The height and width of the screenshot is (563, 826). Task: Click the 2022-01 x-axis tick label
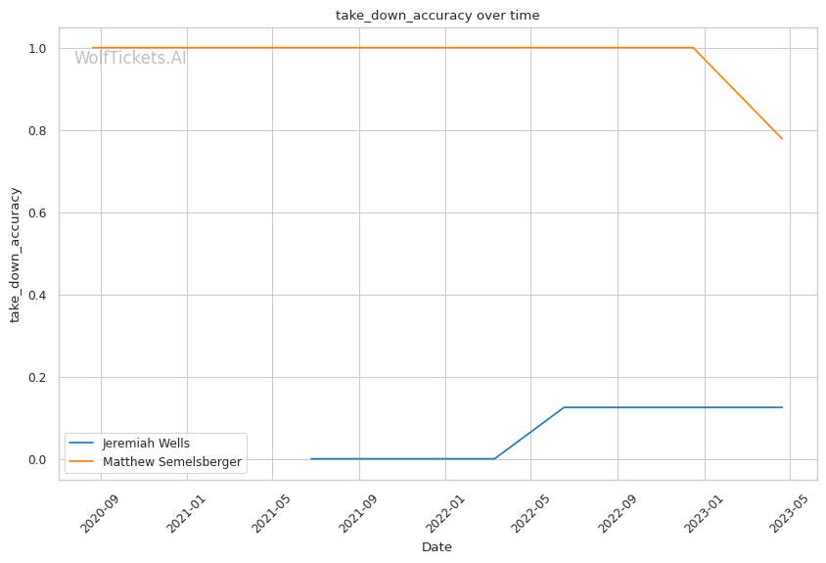[443, 511]
